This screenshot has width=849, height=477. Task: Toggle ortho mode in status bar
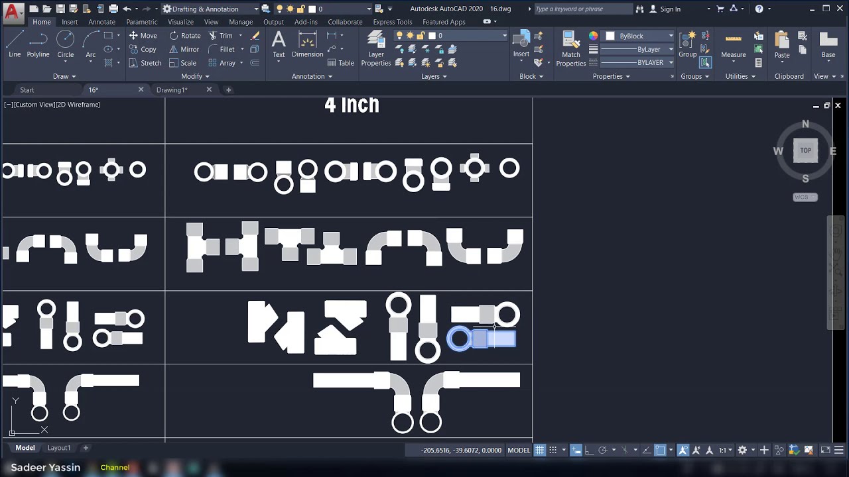(x=589, y=450)
